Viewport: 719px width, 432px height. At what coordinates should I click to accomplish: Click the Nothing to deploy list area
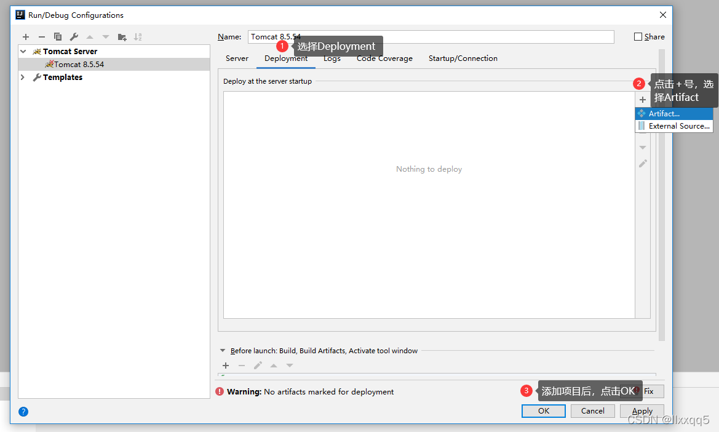click(x=429, y=204)
